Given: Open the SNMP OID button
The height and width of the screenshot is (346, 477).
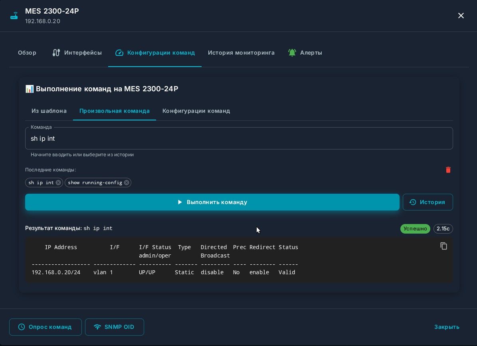Looking at the screenshot, I should coord(115,327).
